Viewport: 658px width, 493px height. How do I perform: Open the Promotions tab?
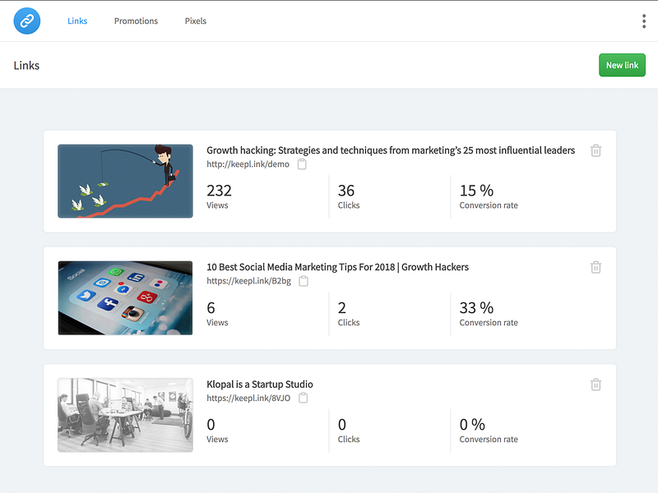[x=136, y=21]
